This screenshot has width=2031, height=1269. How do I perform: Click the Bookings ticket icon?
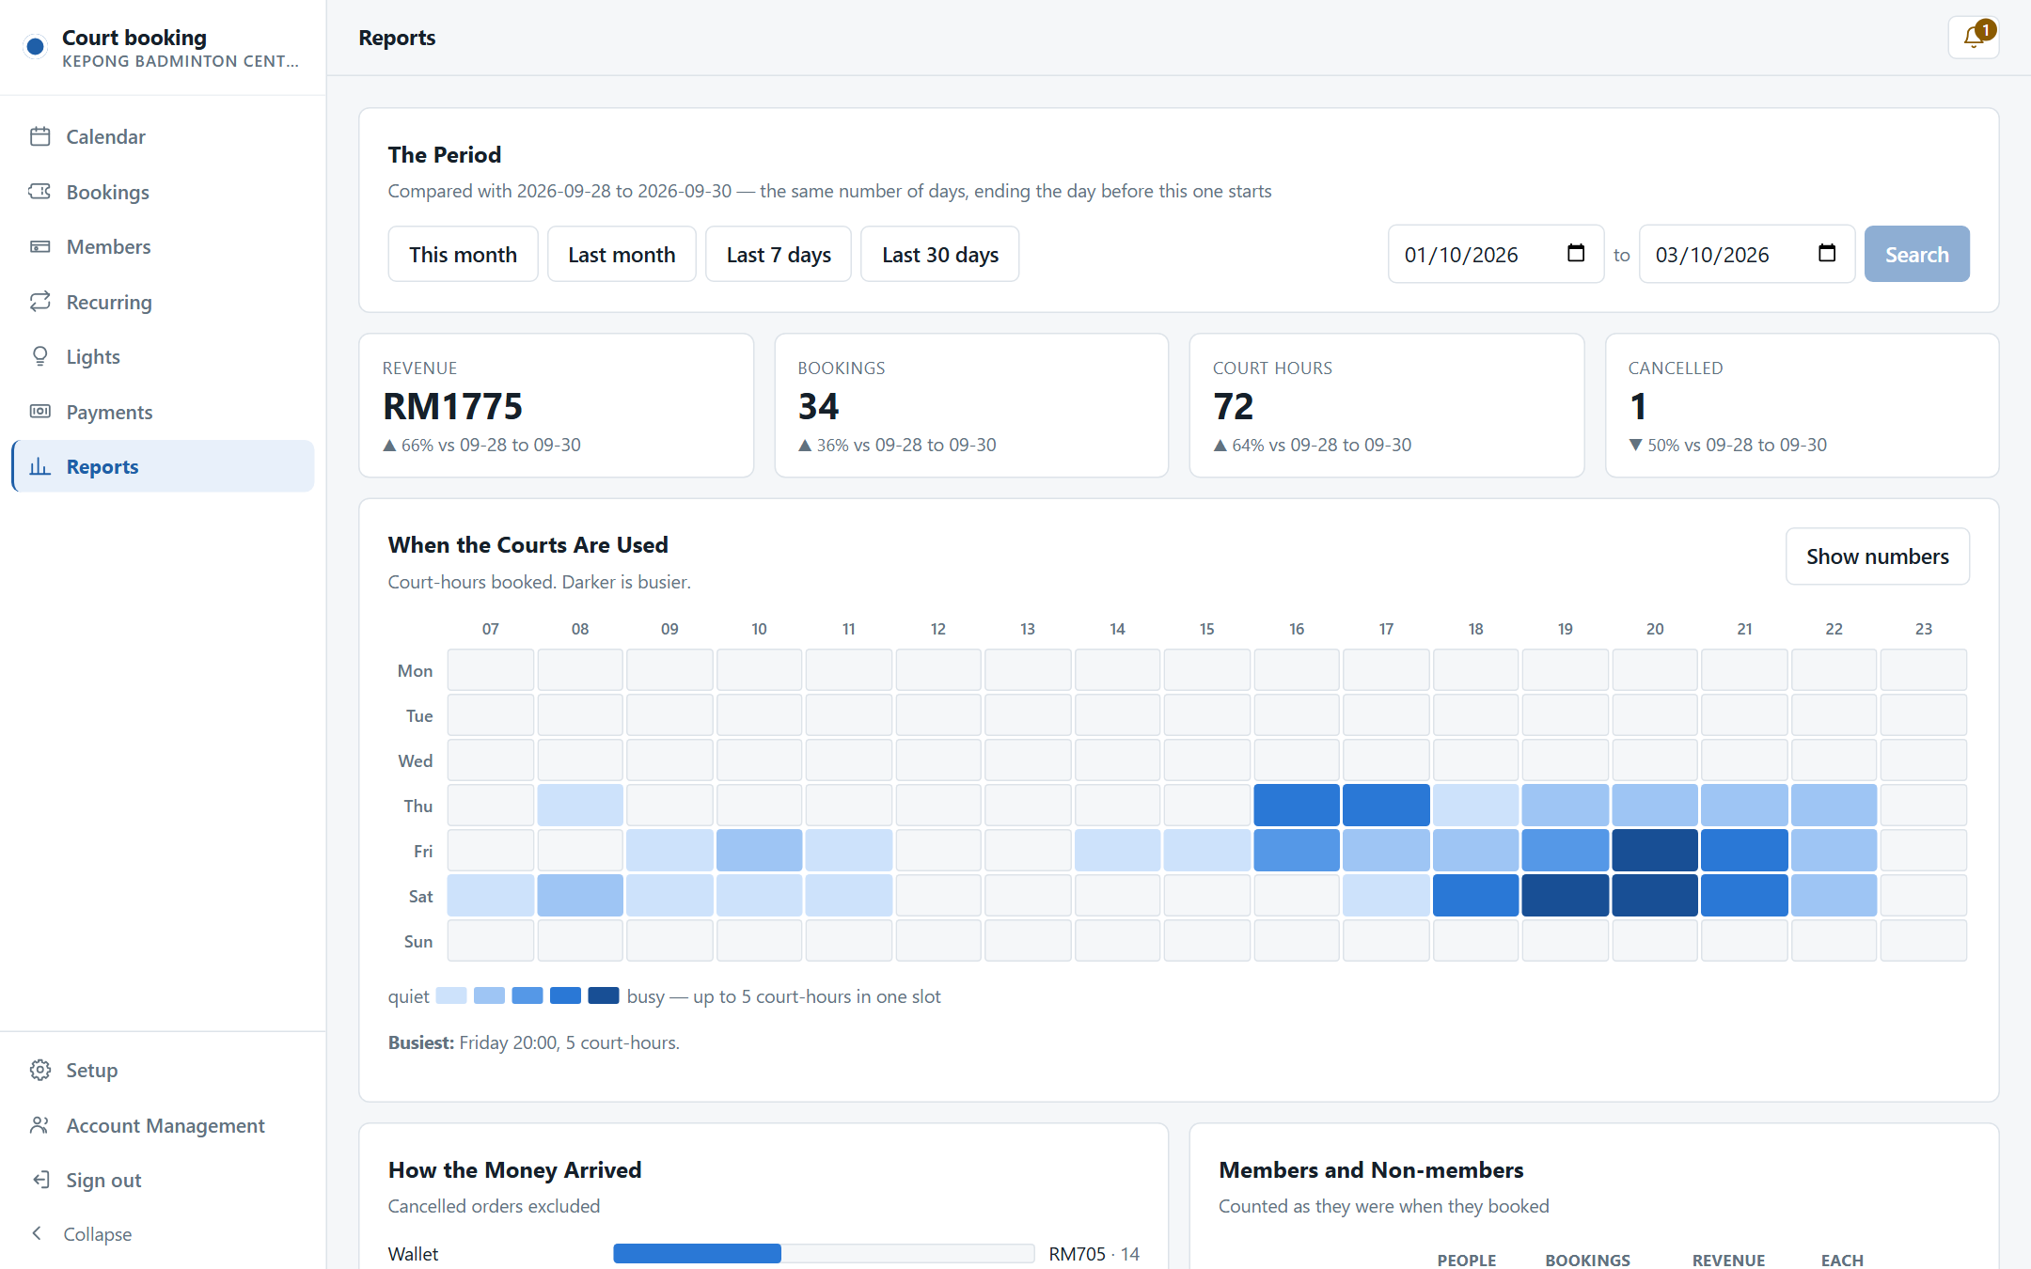point(39,192)
